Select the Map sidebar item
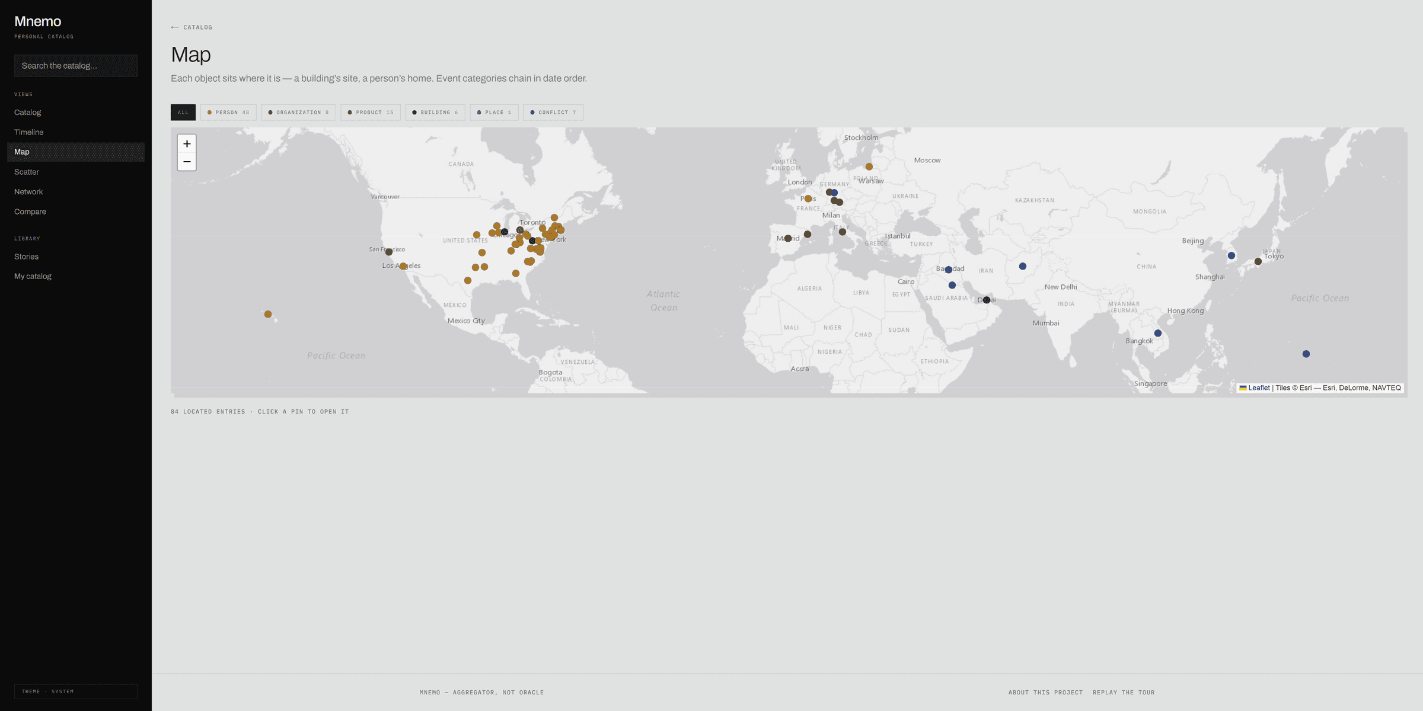Viewport: 1423px width, 711px height. point(76,152)
